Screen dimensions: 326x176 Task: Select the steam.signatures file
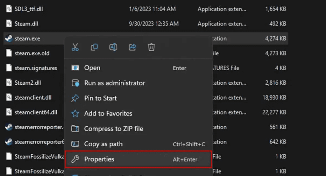click(36, 68)
